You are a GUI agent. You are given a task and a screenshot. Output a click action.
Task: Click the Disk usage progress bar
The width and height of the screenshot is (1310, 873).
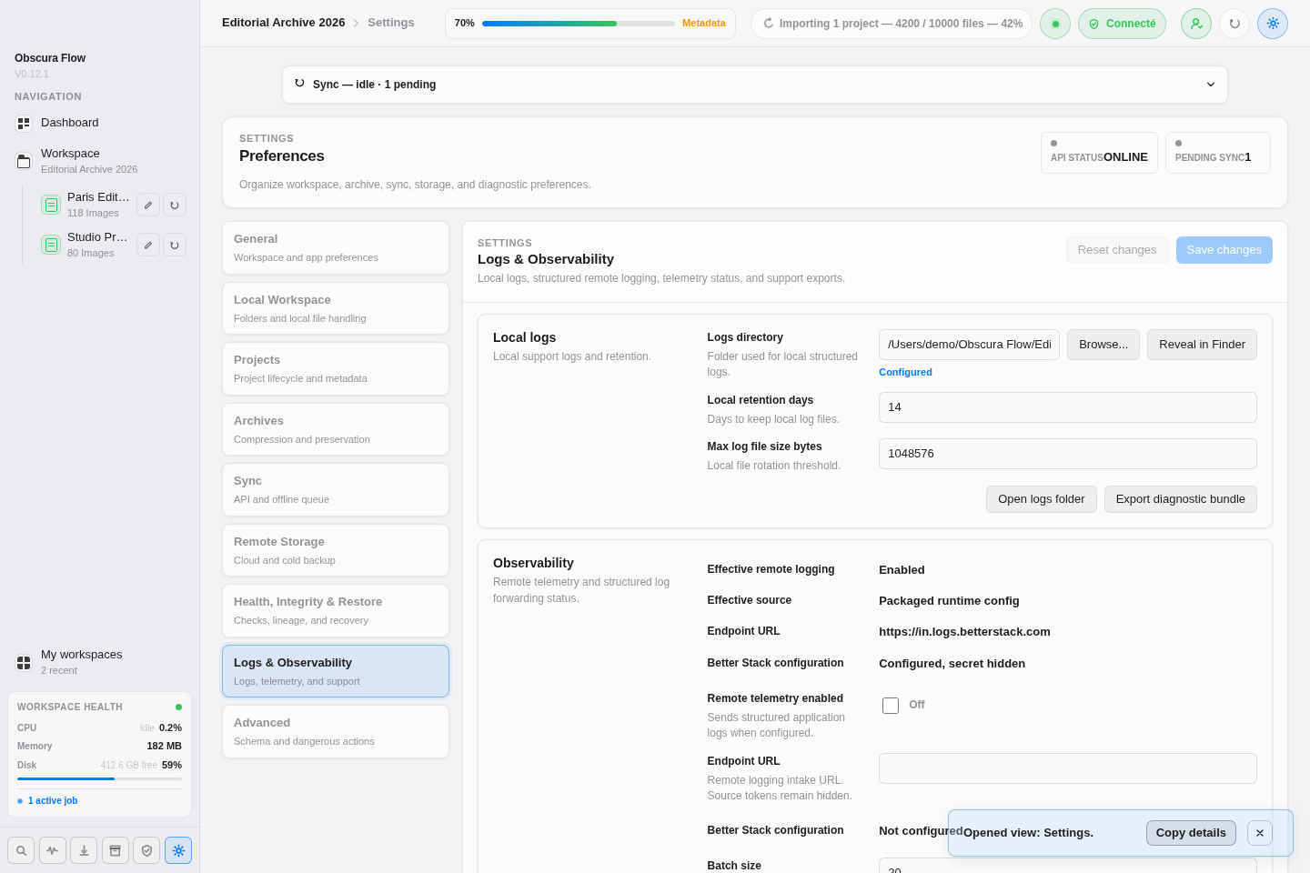[x=99, y=778]
